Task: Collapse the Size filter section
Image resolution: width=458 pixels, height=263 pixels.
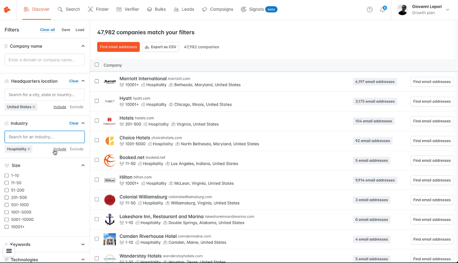Action: click(83, 165)
